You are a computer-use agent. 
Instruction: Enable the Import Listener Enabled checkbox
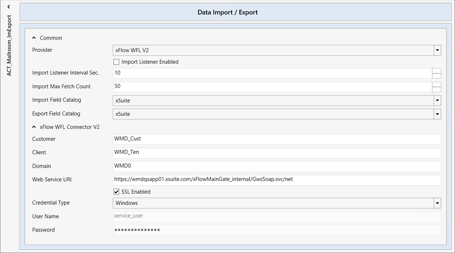(116, 62)
